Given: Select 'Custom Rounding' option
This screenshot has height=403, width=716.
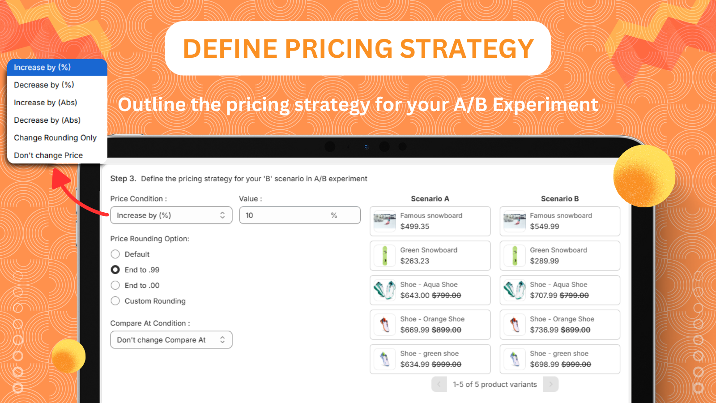Looking at the screenshot, I should (115, 301).
